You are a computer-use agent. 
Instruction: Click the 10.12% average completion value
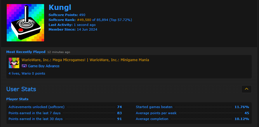click(242, 119)
